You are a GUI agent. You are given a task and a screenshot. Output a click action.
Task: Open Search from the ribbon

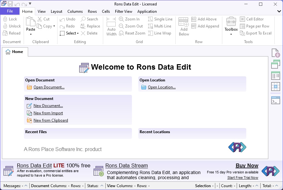(89, 19)
